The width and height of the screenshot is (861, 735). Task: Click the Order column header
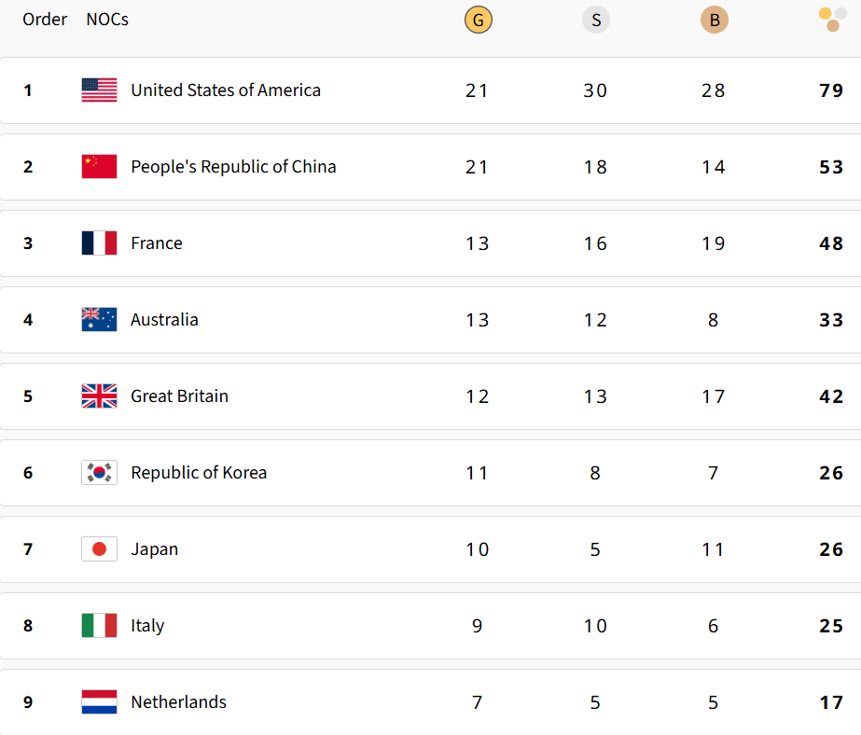(45, 19)
